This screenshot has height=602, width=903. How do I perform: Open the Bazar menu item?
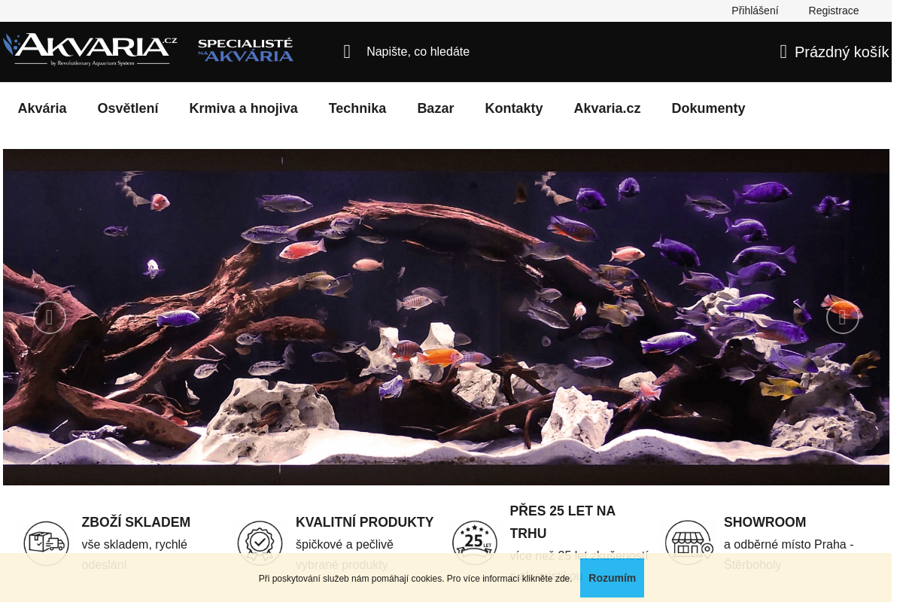point(436,108)
